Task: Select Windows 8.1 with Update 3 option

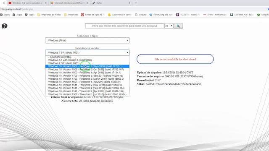Action: (87, 60)
